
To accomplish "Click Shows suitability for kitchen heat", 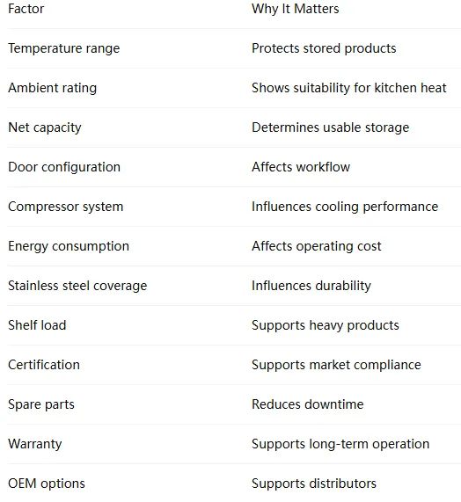I will (x=349, y=88).
